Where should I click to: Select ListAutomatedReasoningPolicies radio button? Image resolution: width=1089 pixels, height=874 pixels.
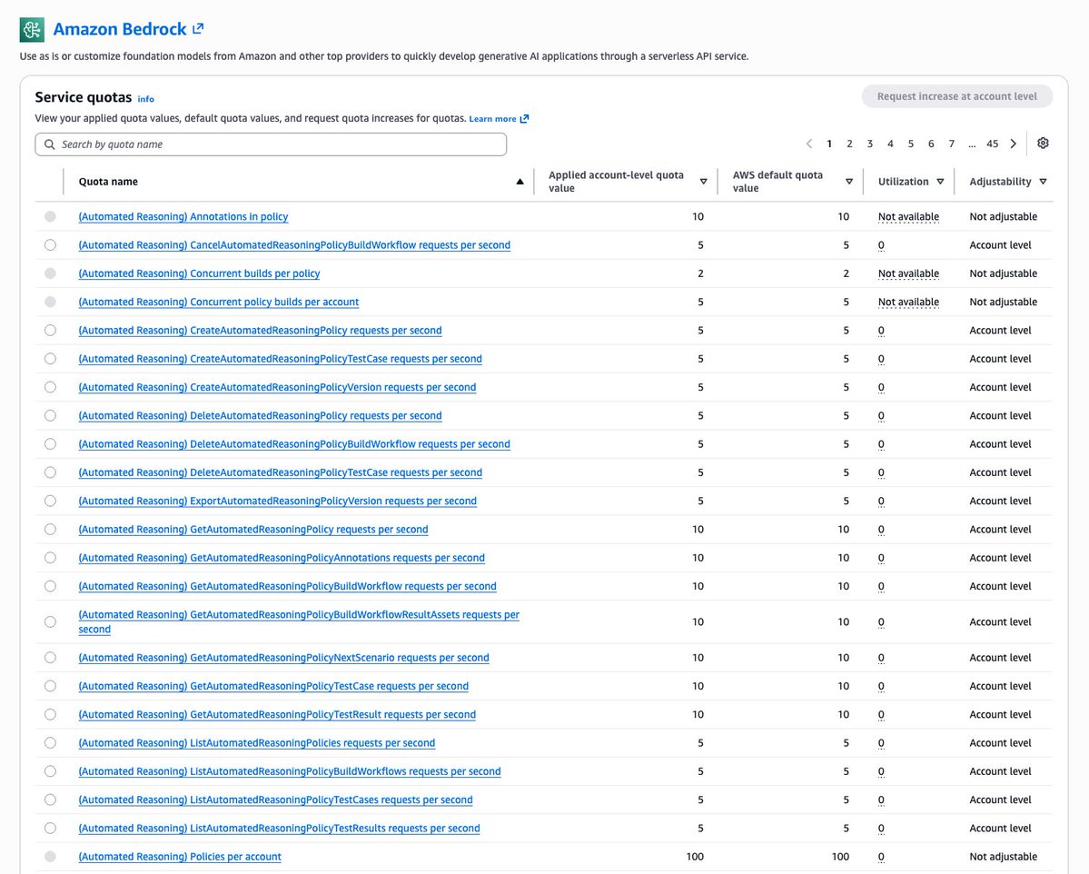[50, 742]
